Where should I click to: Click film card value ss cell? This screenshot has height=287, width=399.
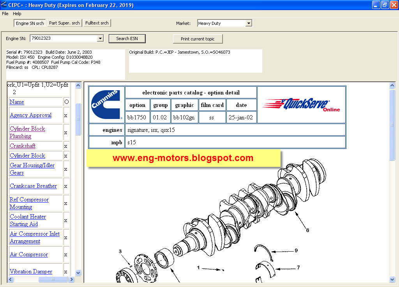pos(212,117)
